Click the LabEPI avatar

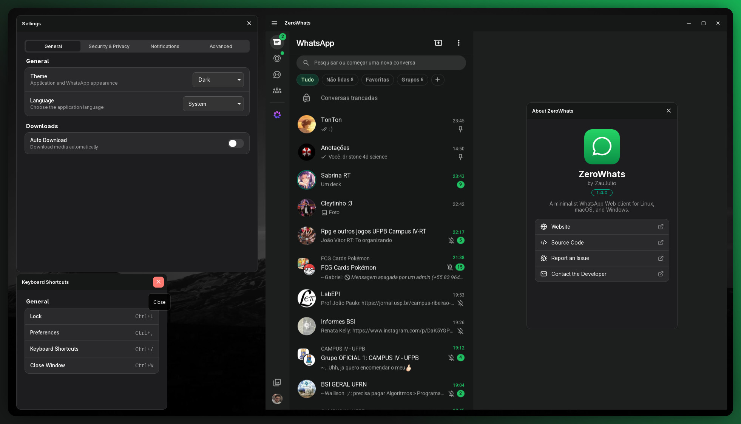click(307, 299)
